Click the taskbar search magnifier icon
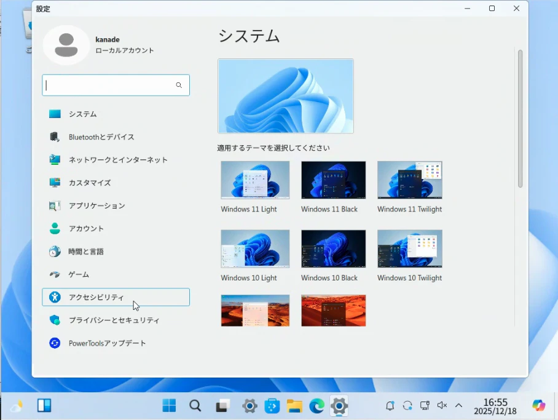This screenshot has width=558, height=420. coord(195,405)
